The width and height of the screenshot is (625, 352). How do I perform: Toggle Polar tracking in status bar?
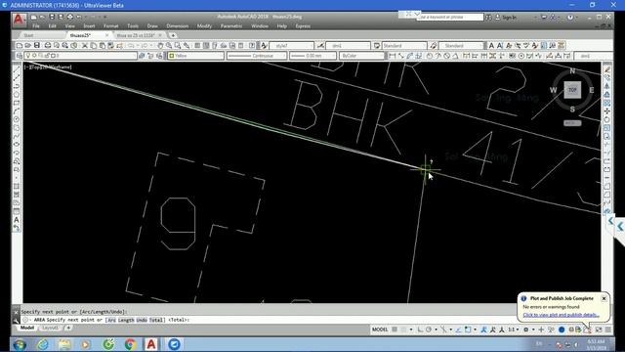point(429,330)
